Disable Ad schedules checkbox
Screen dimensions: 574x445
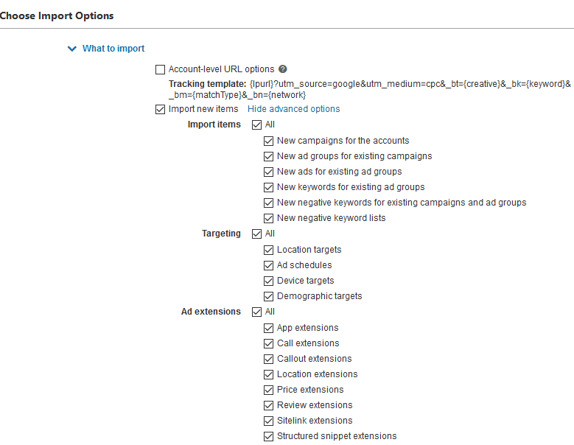(x=268, y=265)
